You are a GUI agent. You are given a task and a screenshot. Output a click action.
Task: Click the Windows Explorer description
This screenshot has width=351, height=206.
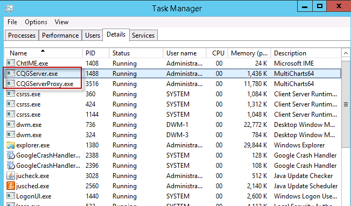point(299,145)
